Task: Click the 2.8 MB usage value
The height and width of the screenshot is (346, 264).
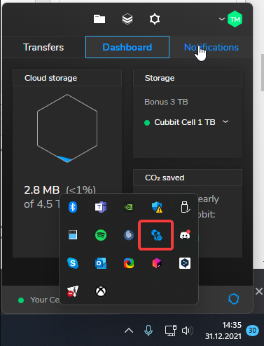Action: coord(42,190)
